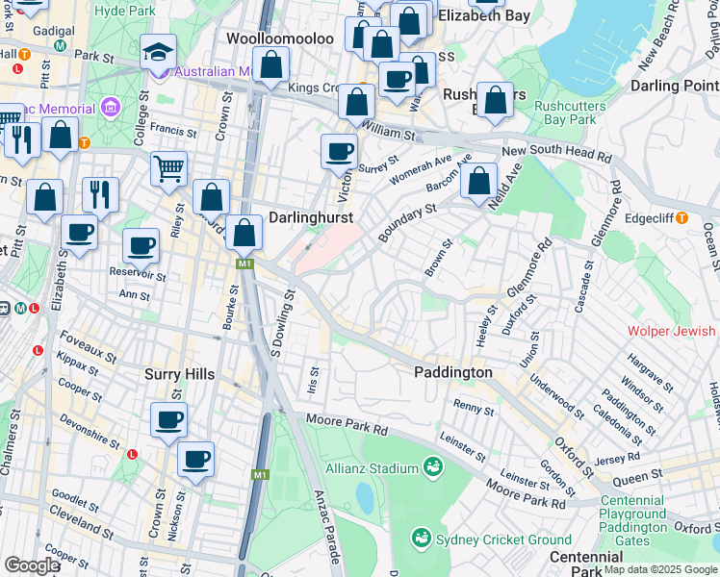720x577 pixels.
Task: Click the Anzac Parade road label
Action: pos(328,527)
